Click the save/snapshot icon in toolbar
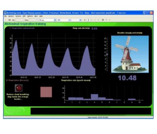Image resolution: width=157 pixels, height=134 pixels. tap(103, 20)
